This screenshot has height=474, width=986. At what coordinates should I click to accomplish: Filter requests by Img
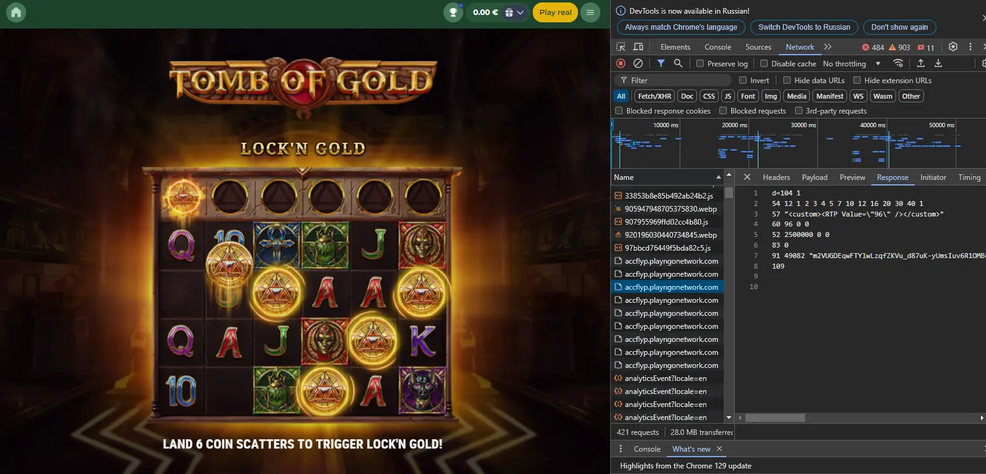(x=771, y=96)
